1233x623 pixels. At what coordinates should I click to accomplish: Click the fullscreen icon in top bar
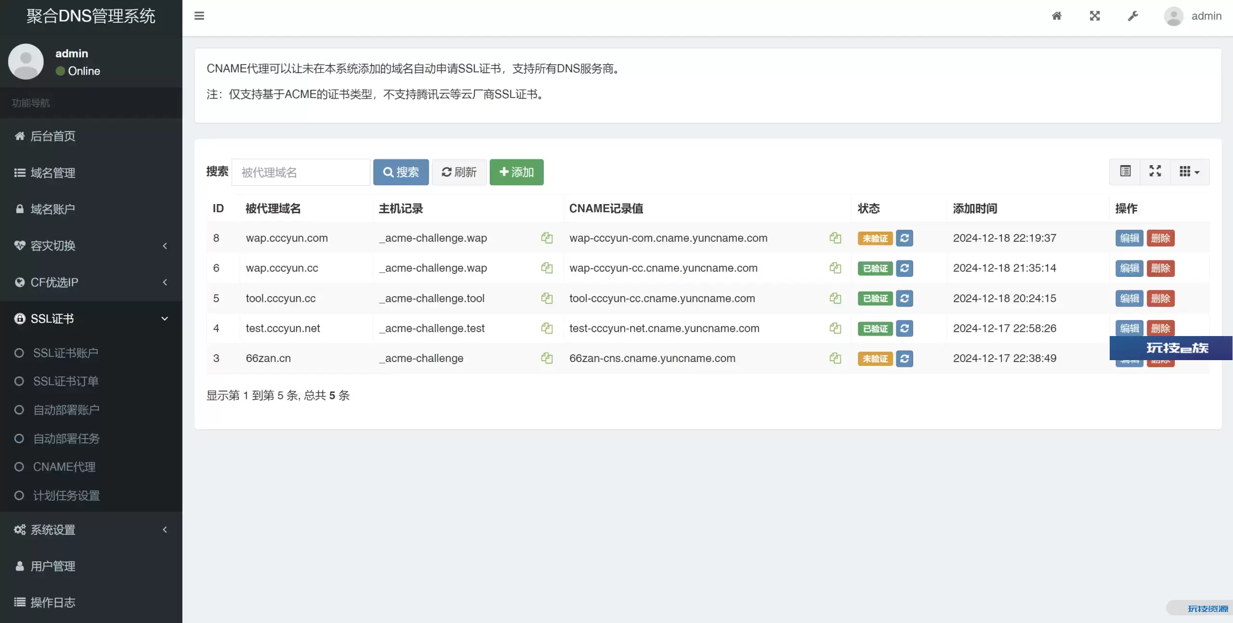1095,16
